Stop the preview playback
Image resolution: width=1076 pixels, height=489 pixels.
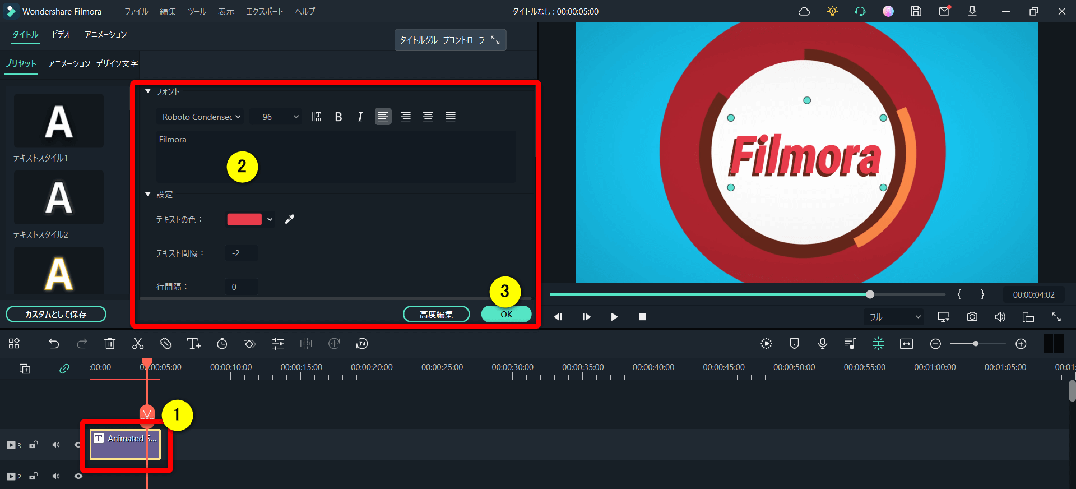pos(642,317)
